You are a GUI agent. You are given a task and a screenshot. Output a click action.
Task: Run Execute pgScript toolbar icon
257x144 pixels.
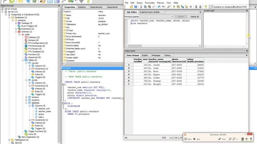pos(178,7)
